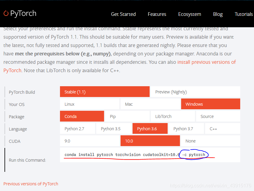Click the 'PyTorch Build' row label

[x=22, y=92]
